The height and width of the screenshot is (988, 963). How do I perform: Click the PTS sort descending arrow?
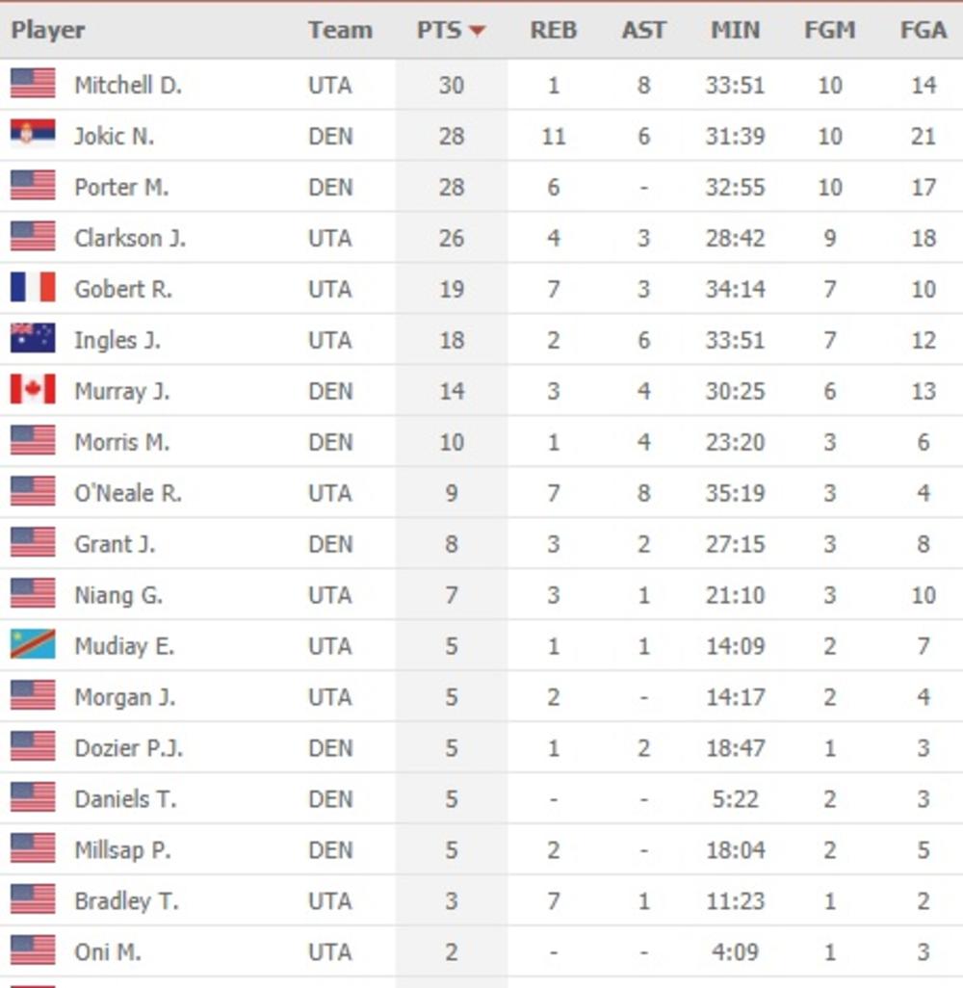pos(477,32)
